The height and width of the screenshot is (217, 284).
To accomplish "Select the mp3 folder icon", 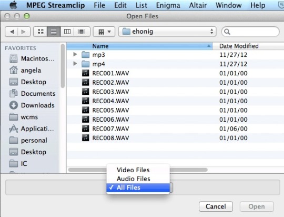I will 85,55.
